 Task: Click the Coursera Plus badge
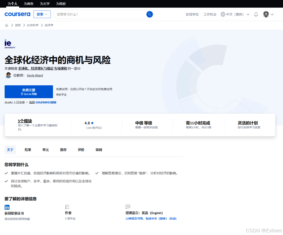(x=46, y=102)
